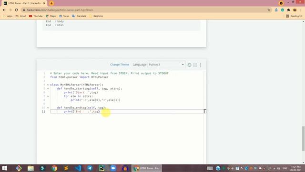Click the ENG language indicator

point(285,168)
